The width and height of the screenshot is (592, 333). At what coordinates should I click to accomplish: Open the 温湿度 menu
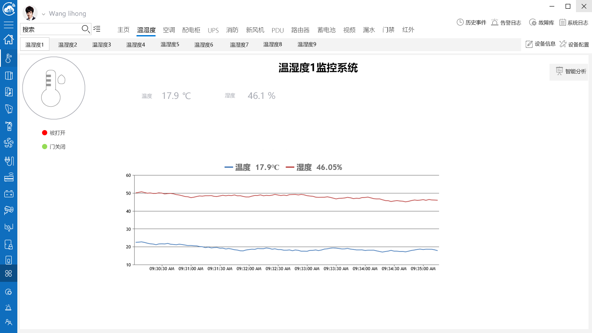click(146, 30)
